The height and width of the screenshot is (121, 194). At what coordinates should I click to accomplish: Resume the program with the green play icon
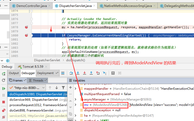point(4,89)
